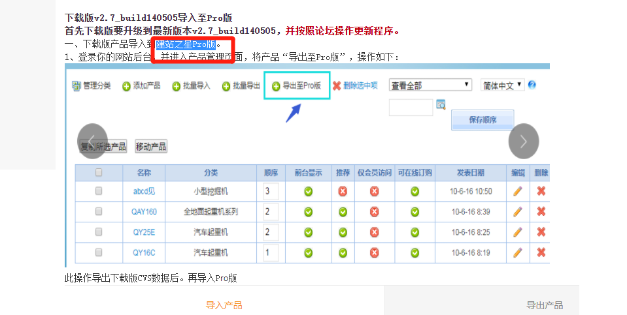627x315 pixels.
Task: Click the order field of product QAY160
Action: [x=271, y=212]
